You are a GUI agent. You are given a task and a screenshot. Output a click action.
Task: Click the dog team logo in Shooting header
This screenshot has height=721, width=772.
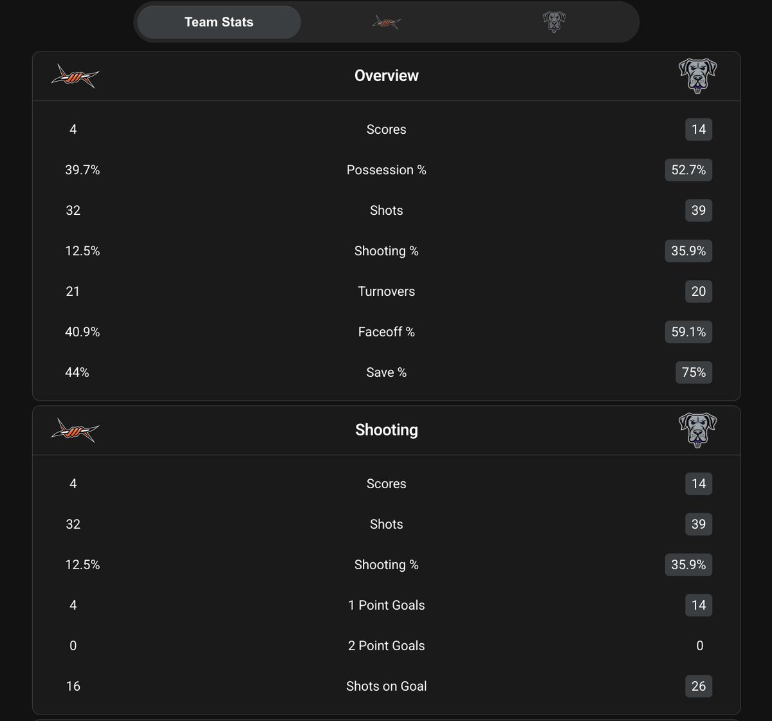pos(698,430)
